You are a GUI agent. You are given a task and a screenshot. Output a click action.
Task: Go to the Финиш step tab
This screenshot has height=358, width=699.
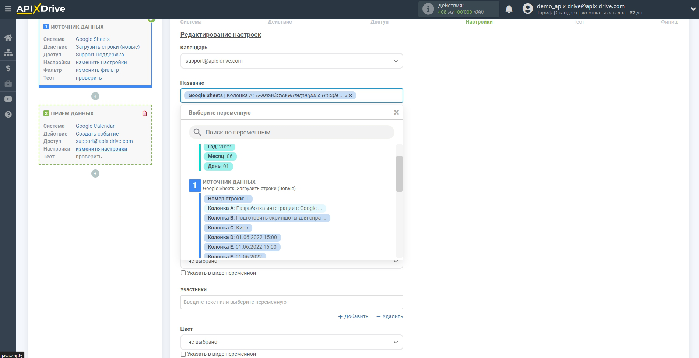coord(670,22)
